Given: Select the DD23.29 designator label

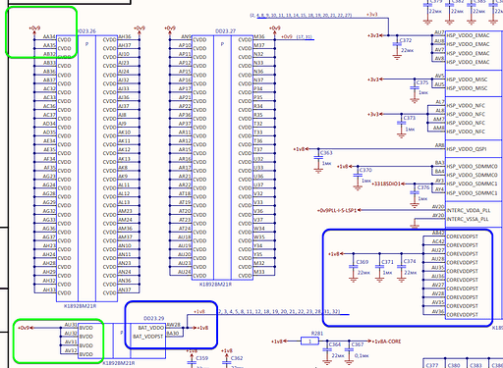Looking at the screenshot, I should pyautogui.click(x=154, y=318).
